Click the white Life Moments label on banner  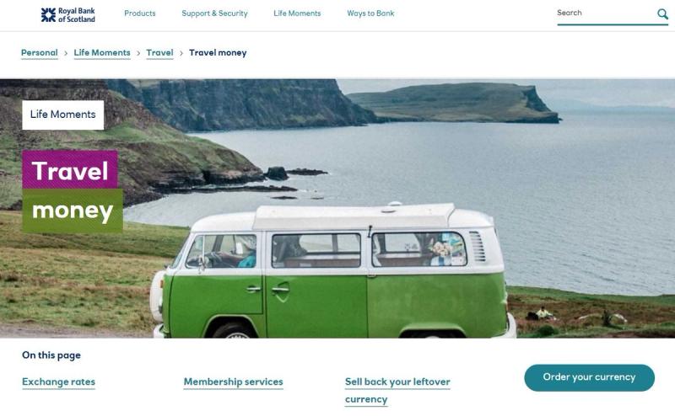62,115
